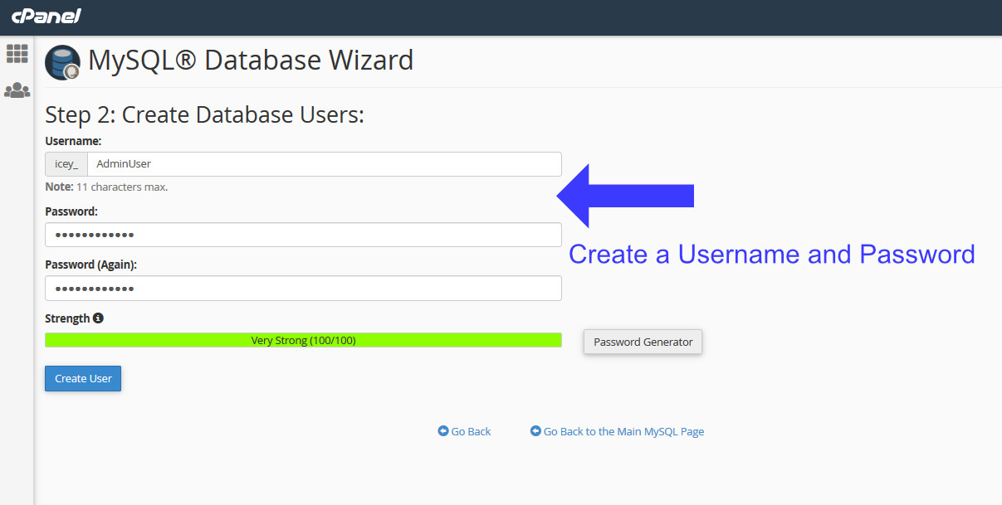Open the user manager icon in sidebar
Screen dimensions: 1002x505
click(17, 90)
